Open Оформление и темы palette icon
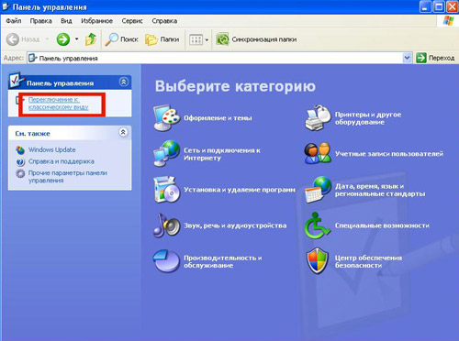Screen dimensions: 459x341 coord(166,118)
